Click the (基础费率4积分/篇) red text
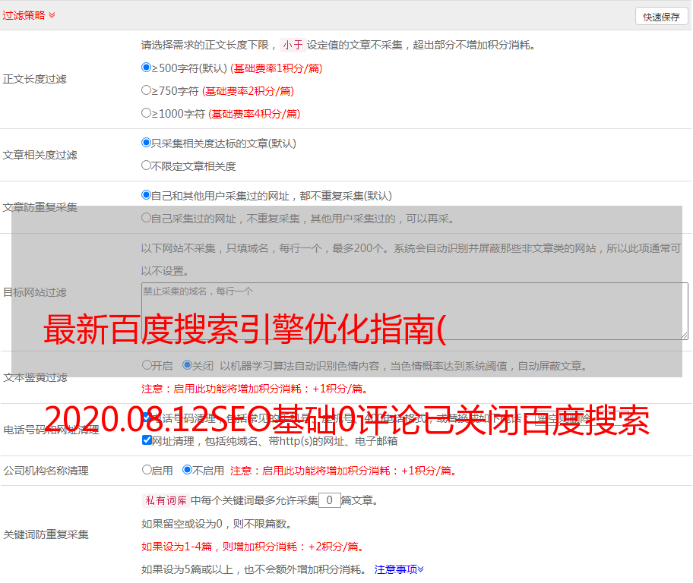The height and width of the screenshot is (583, 693). (x=254, y=114)
